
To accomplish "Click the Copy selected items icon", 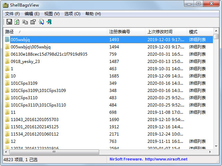I will [25, 22].
